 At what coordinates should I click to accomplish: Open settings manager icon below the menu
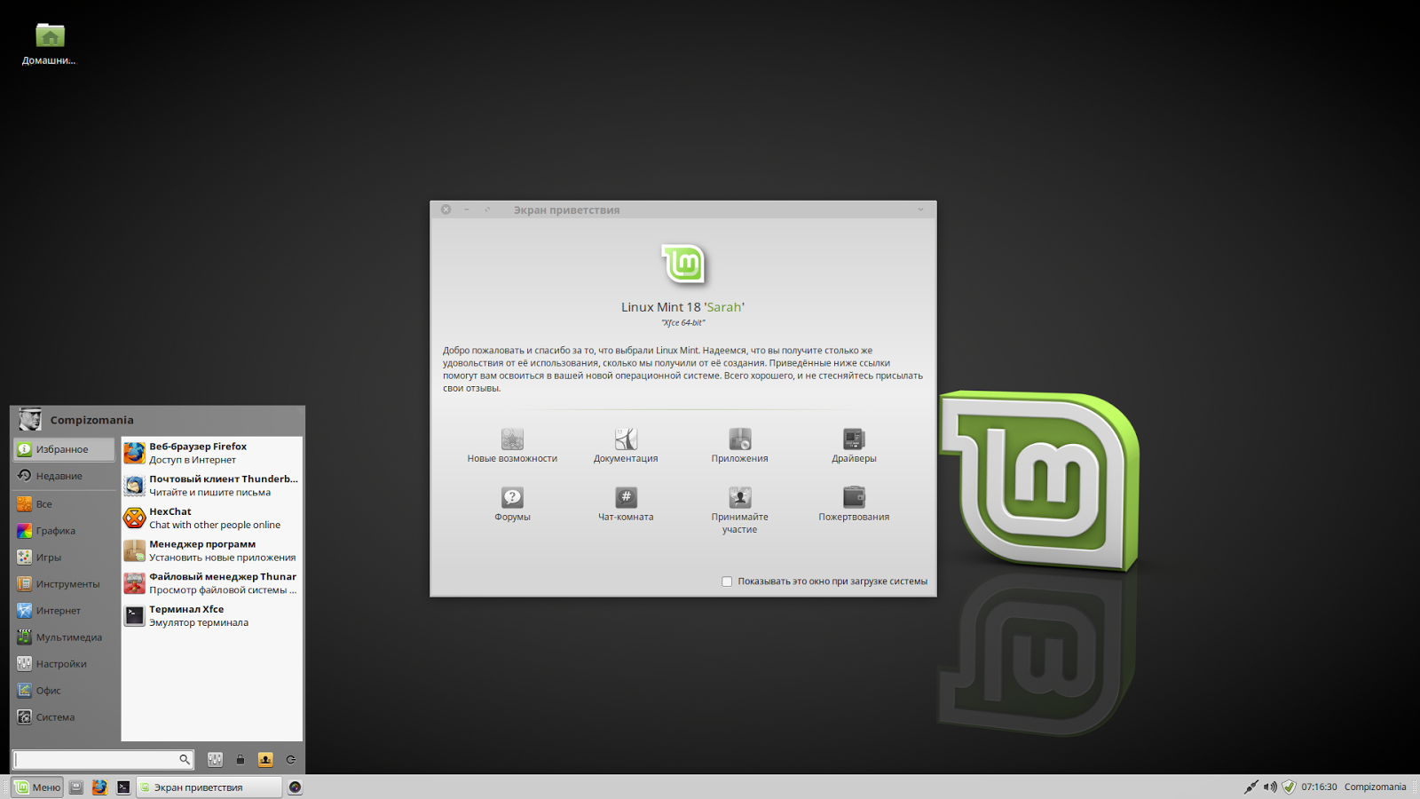tap(215, 760)
